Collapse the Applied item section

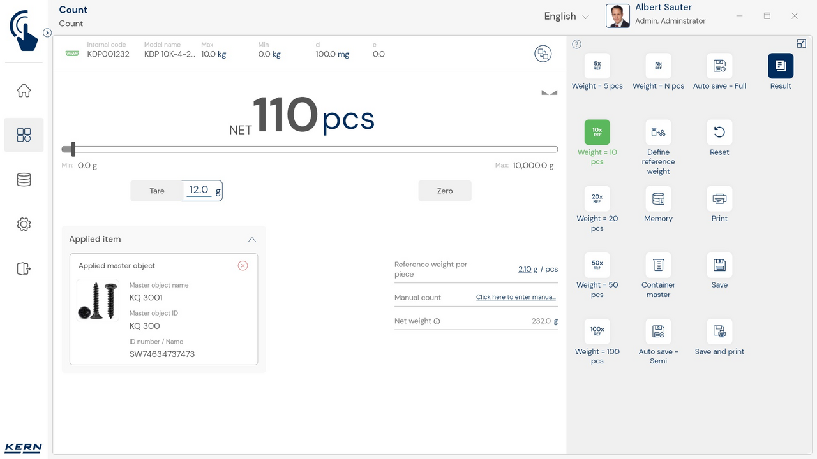click(251, 240)
